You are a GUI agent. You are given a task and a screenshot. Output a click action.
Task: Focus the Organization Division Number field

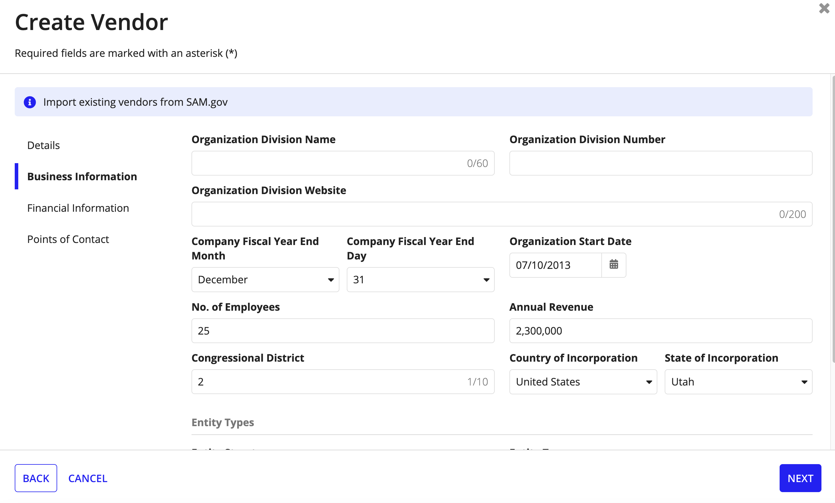(661, 163)
